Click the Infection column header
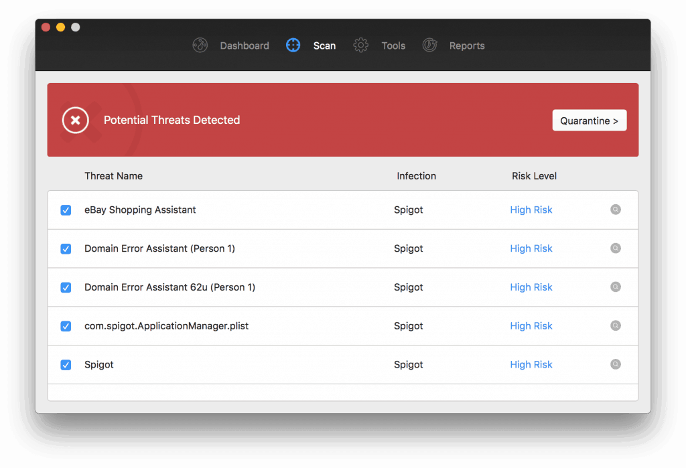Viewport: 686px width, 468px height. pos(416,175)
